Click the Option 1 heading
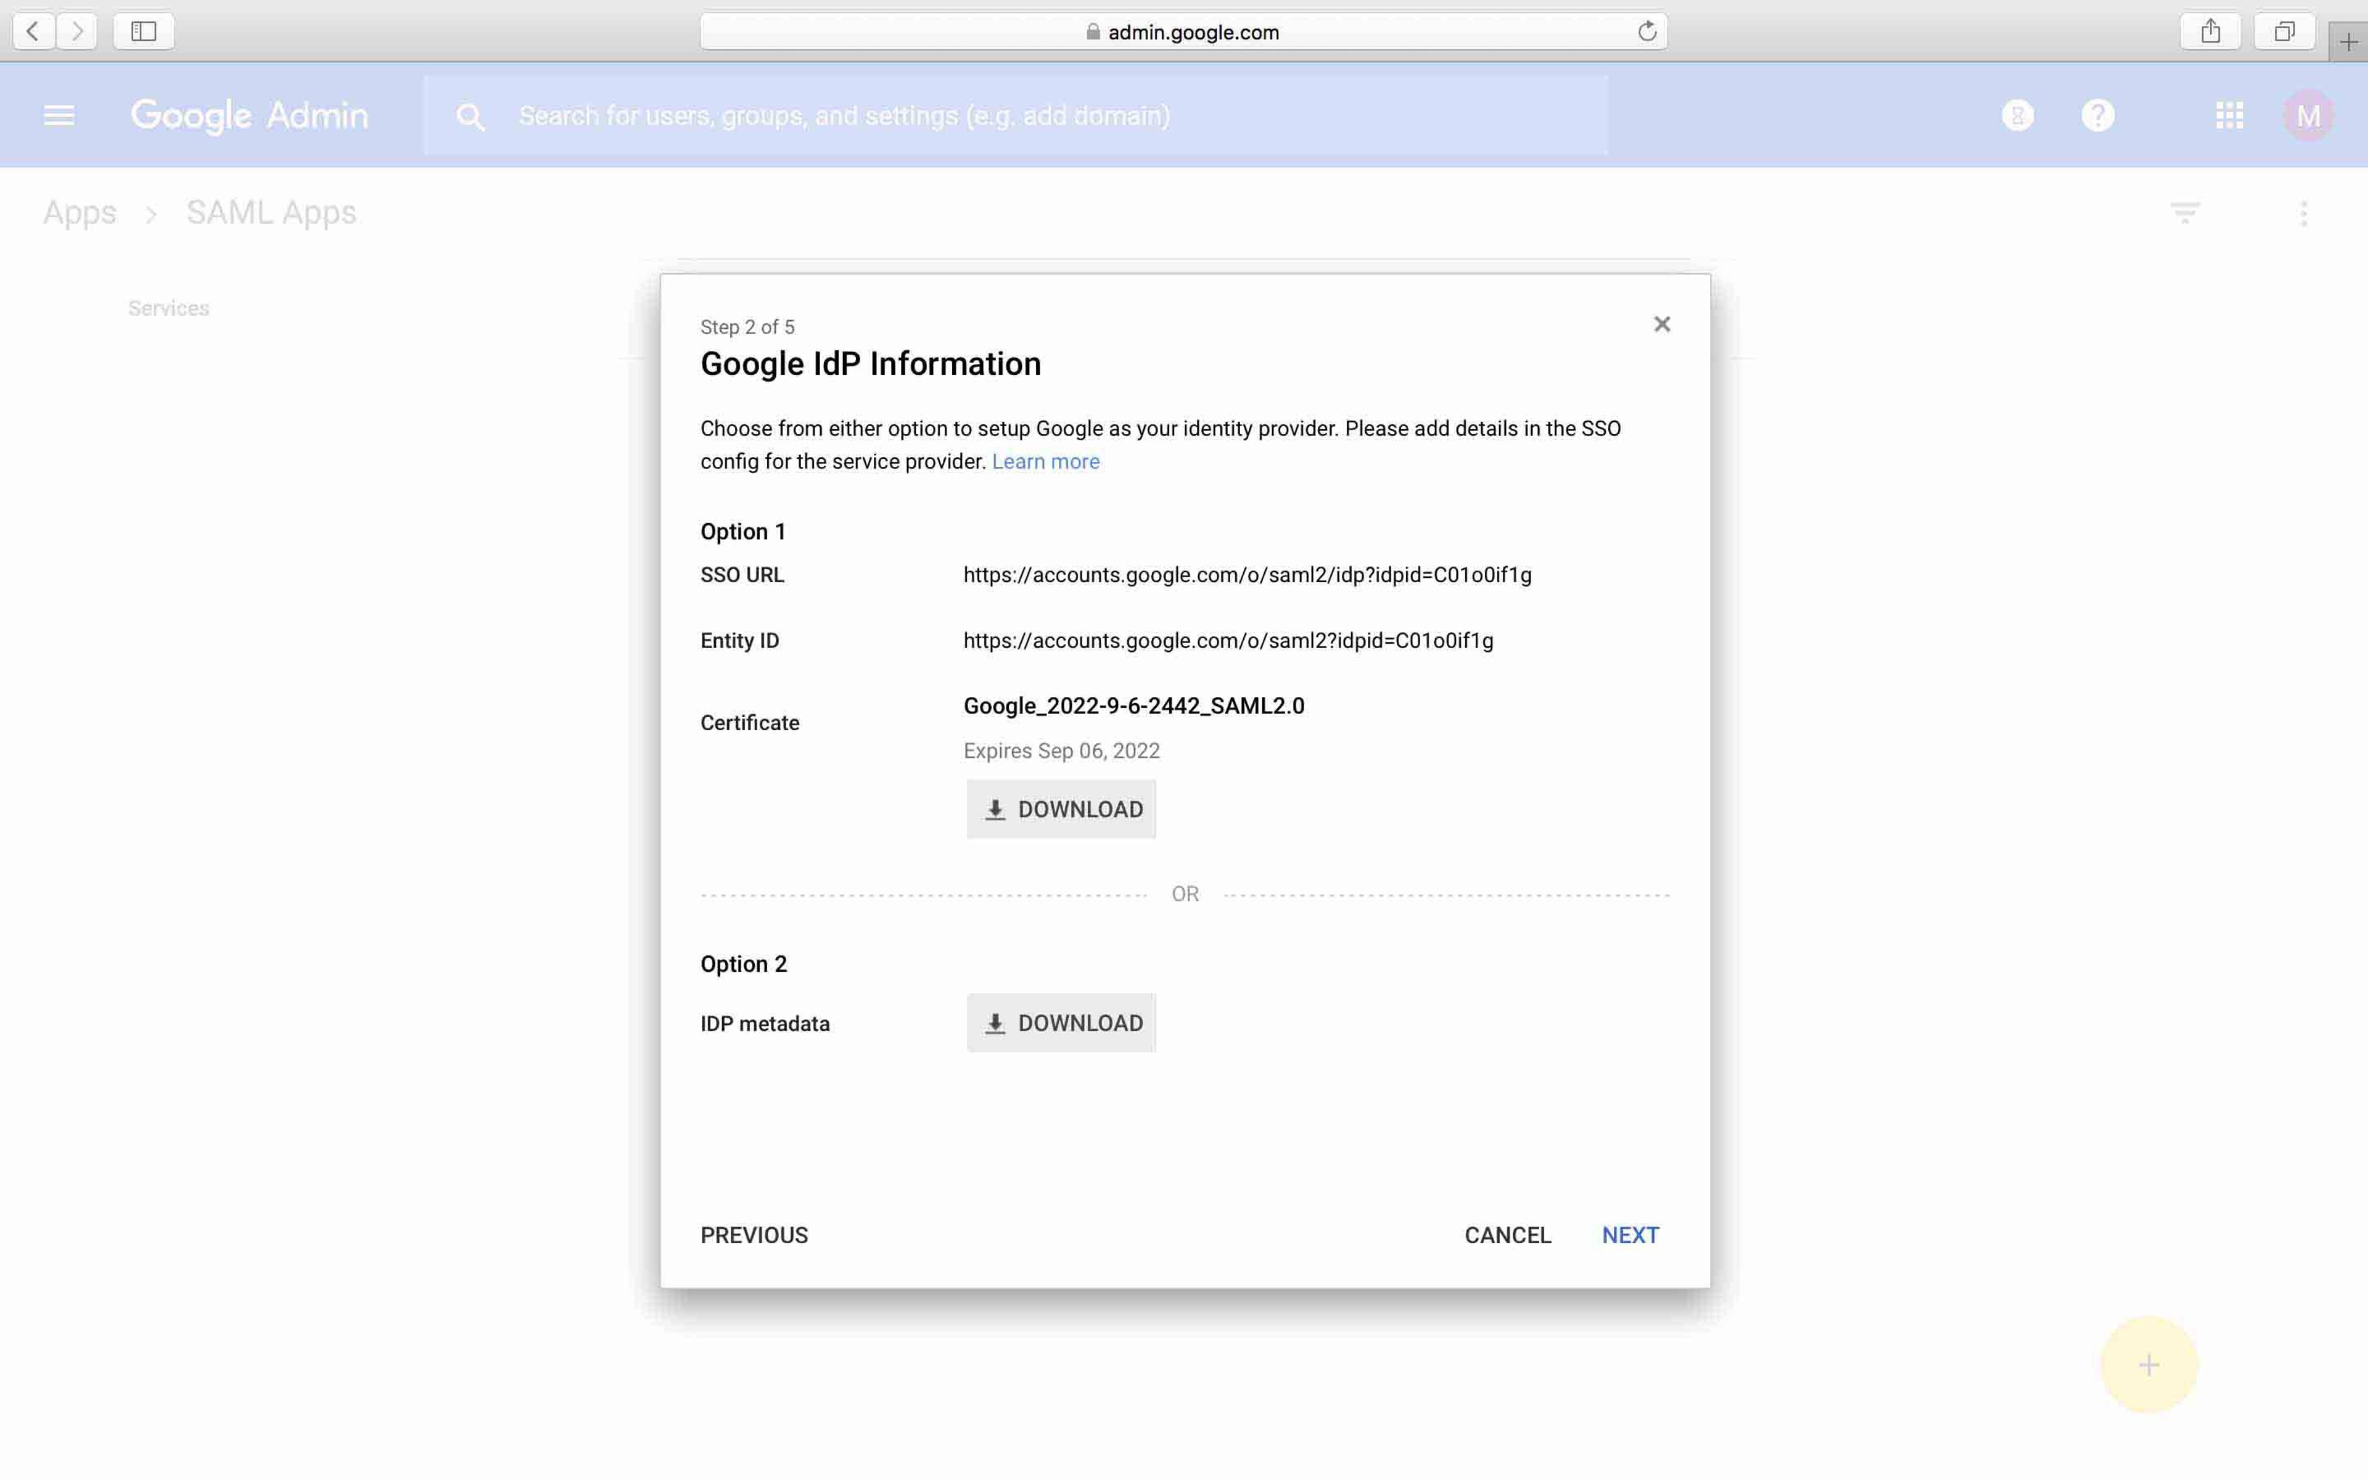2368x1480 pixels. (x=742, y=532)
